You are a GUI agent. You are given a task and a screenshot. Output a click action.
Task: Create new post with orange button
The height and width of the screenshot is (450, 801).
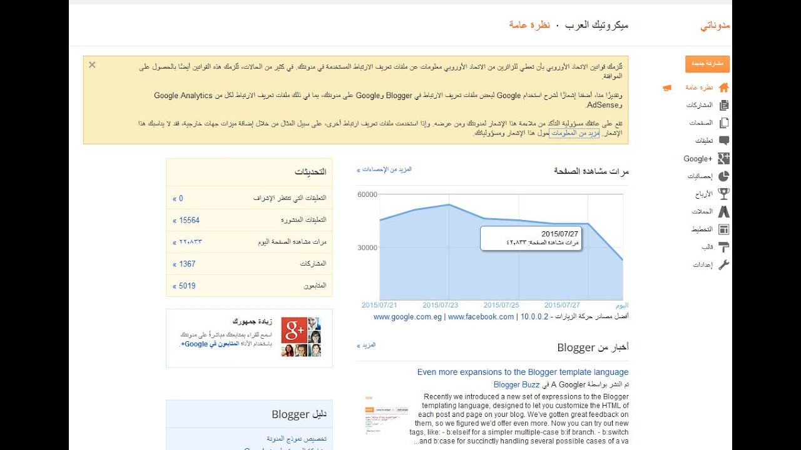pos(707,64)
